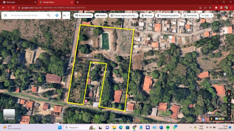Open Spotify from the taskbar

click(168, 128)
